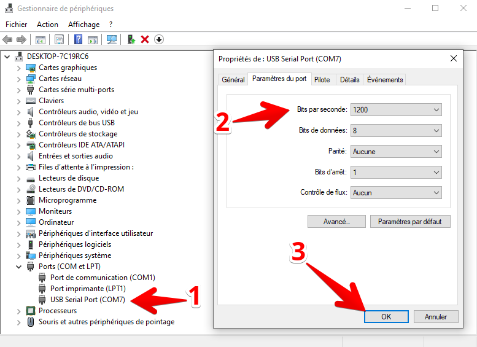Click the Files d'attente printer icon
477x347 pixels.
pyautogui.click(x=31, y=167)
